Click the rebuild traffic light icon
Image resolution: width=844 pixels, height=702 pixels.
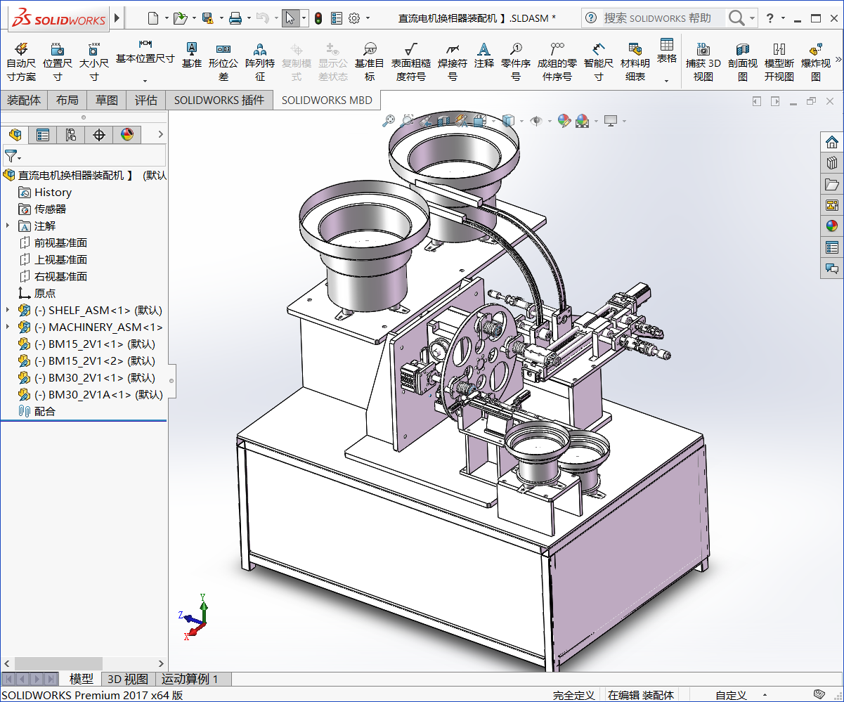coord(318,18)
